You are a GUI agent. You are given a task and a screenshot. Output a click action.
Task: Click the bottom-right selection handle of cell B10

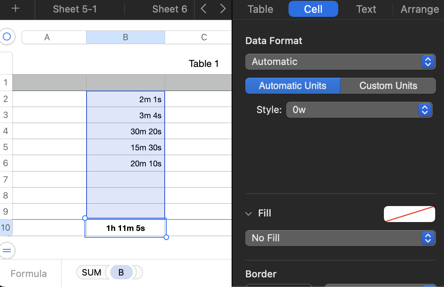166,237
